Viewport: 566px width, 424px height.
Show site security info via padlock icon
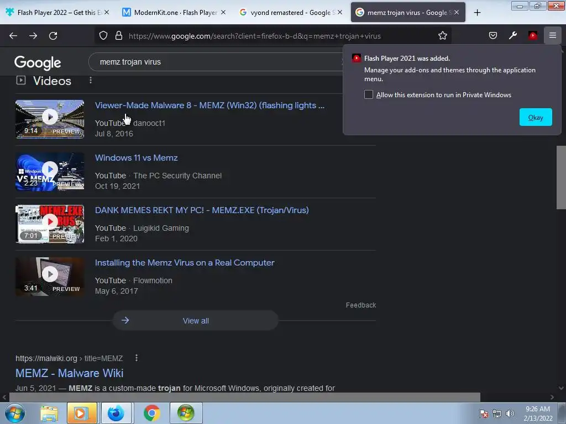coord(119,36)
